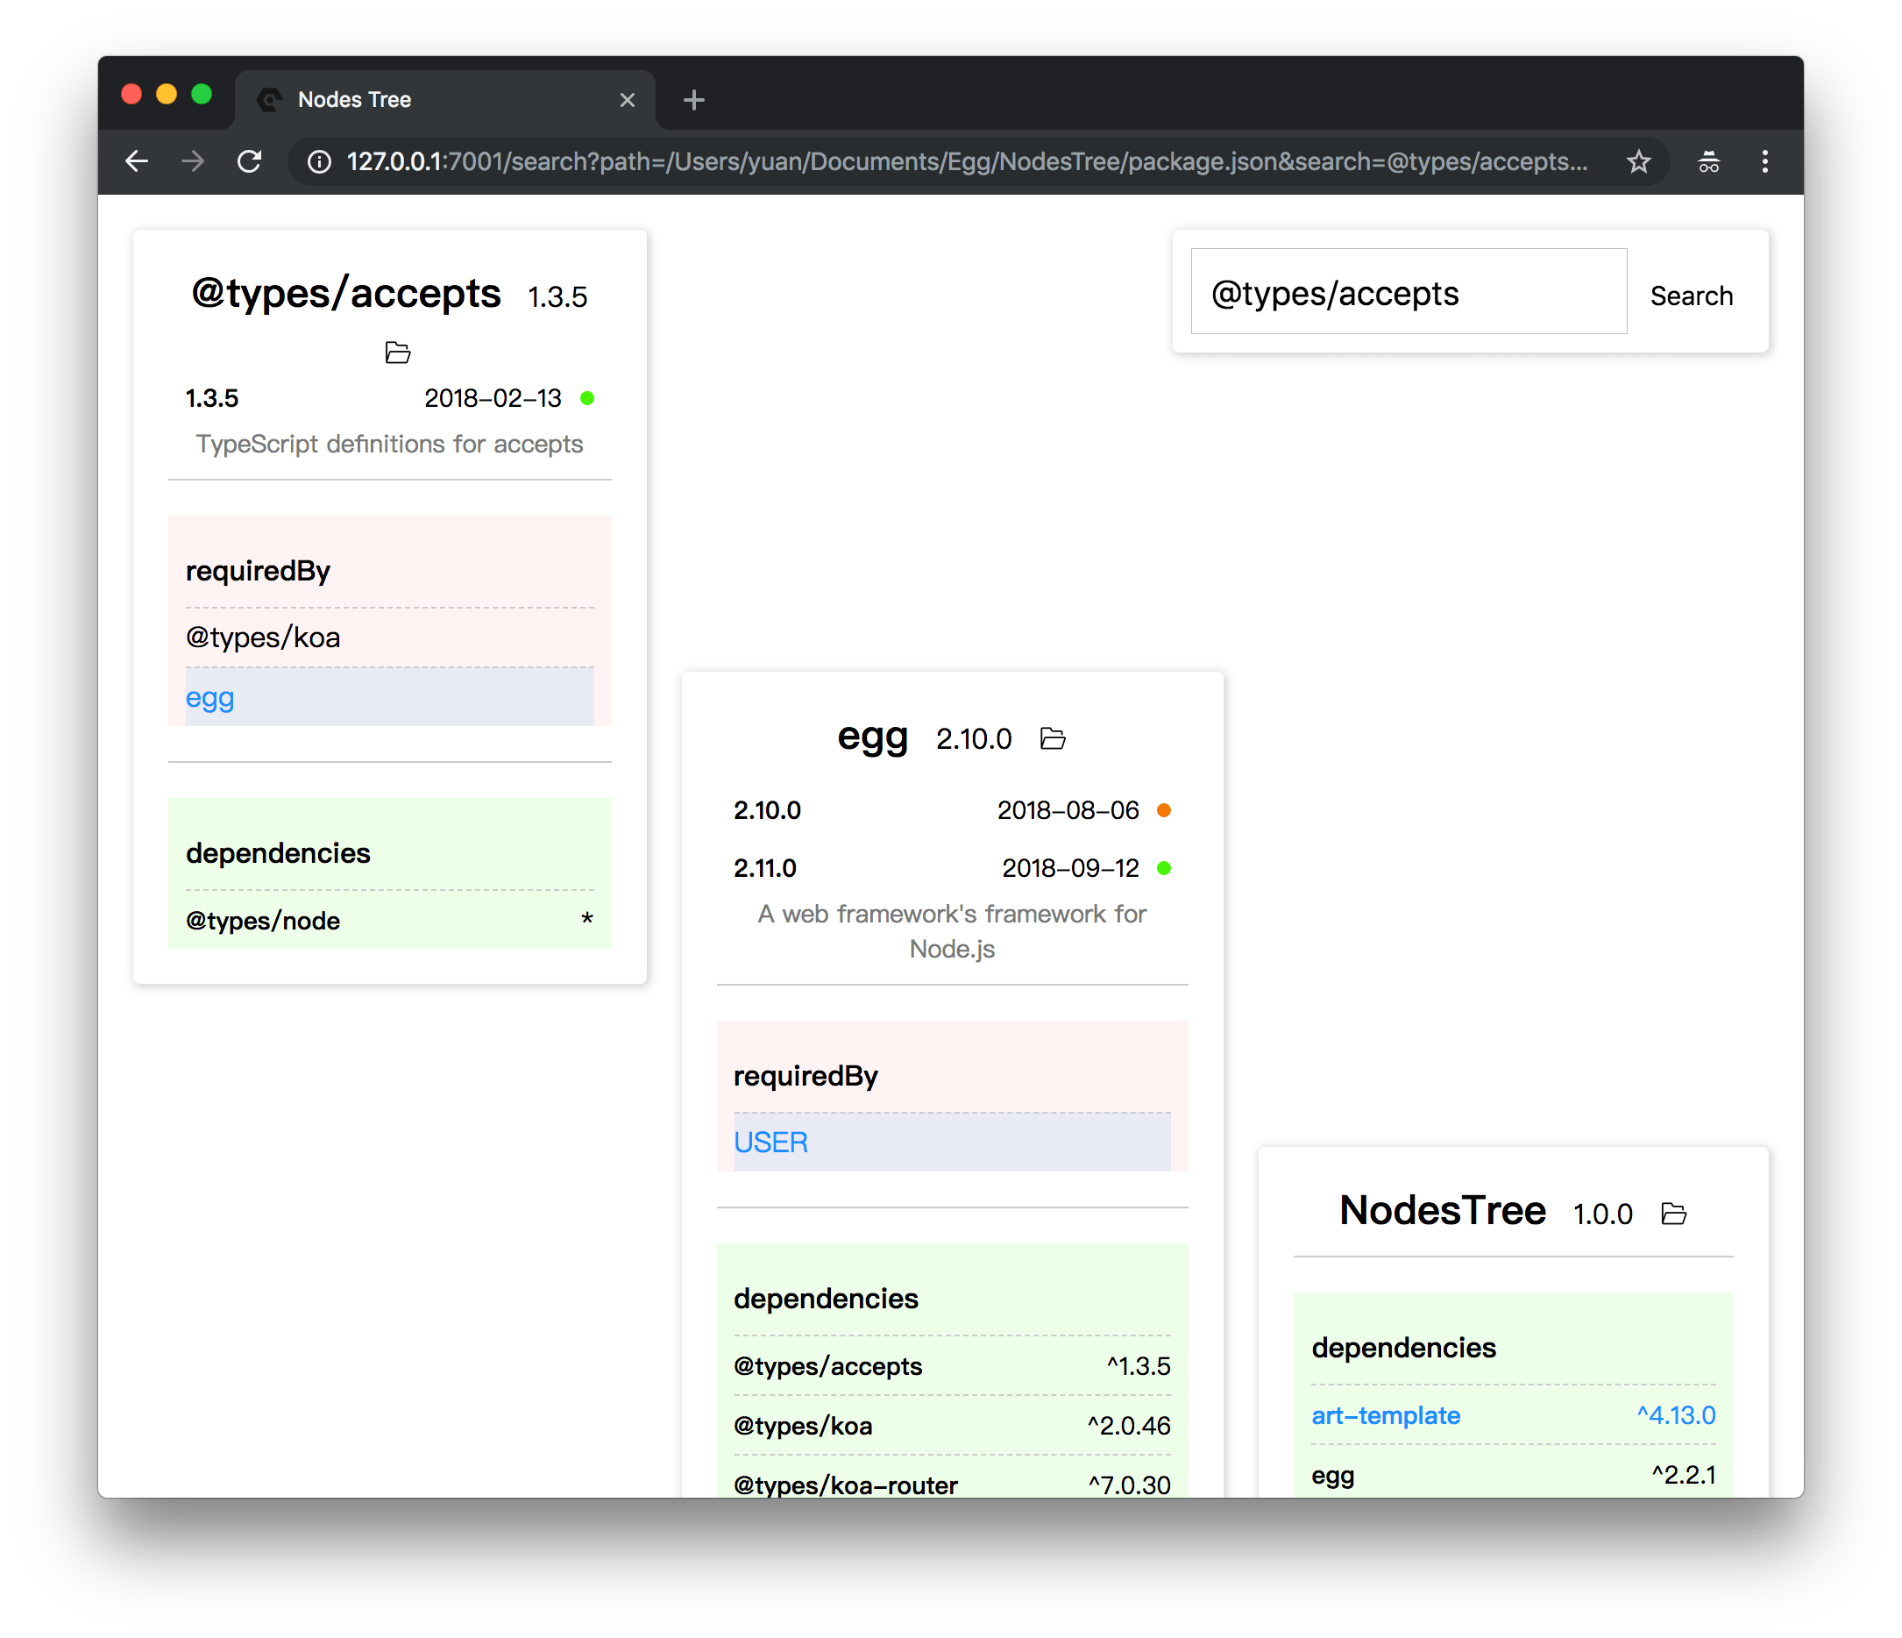Click version 2.10.0 row label
Viewport: 1902px width, 1638px height.
point(766,810)
